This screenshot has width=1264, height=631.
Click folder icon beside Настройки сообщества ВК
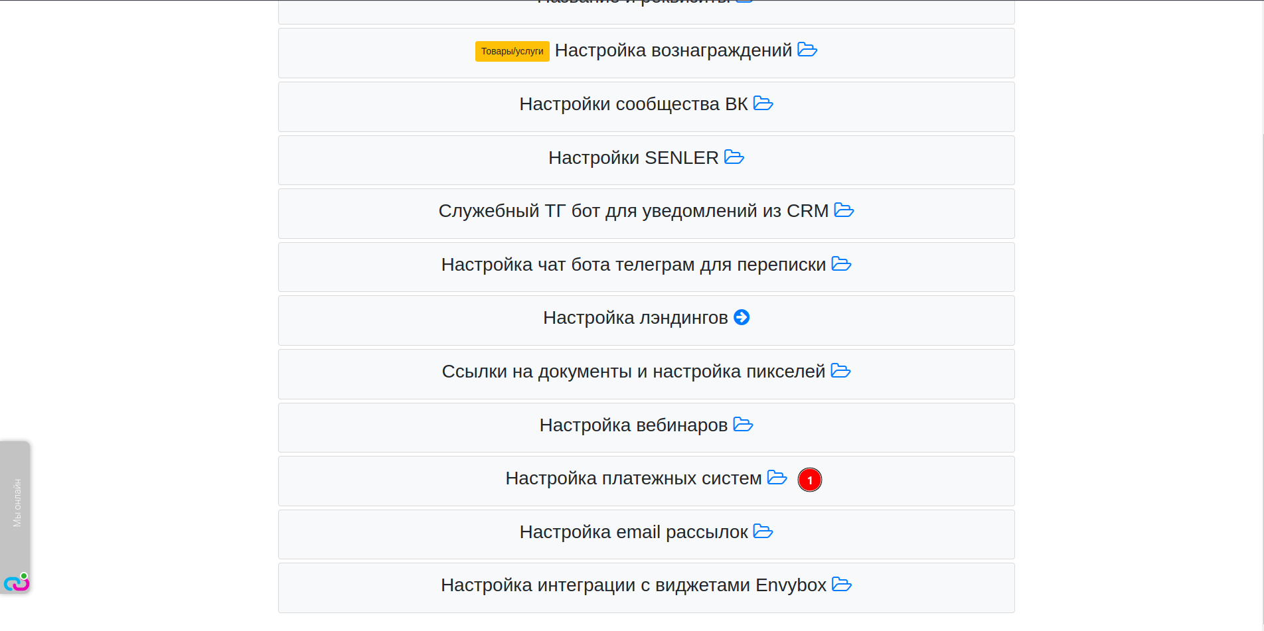tap(763, 104)
